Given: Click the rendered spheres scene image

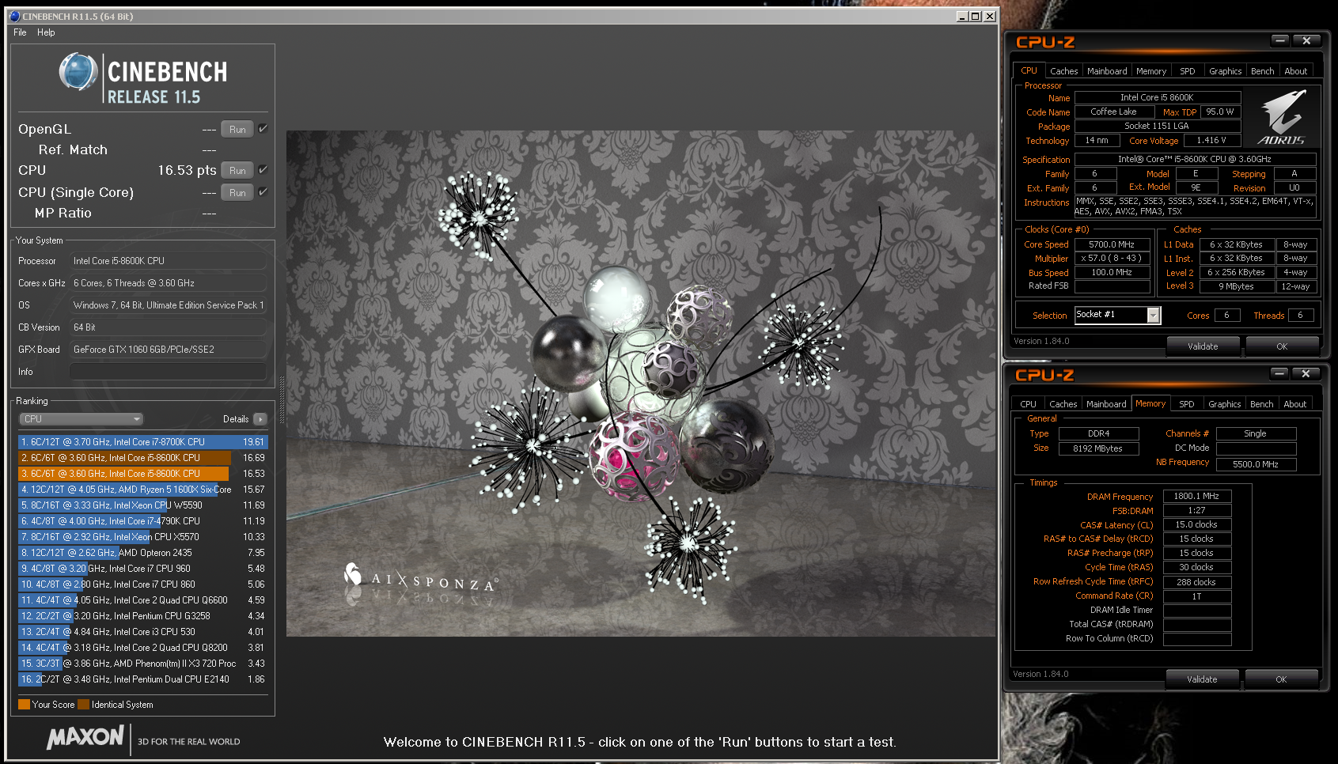Looking at the screenshot, I should pos(641,384).
